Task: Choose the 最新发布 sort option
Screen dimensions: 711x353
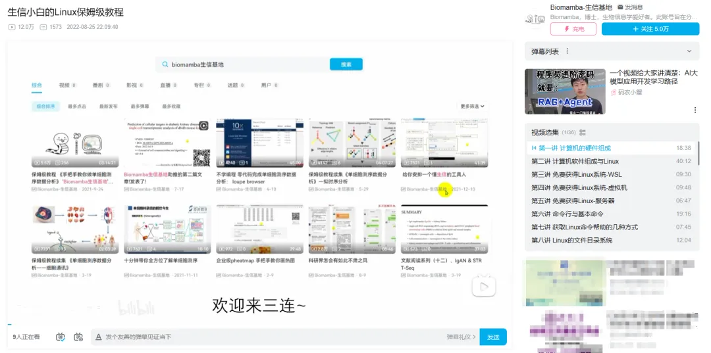Action: click(x=109, y=106)
